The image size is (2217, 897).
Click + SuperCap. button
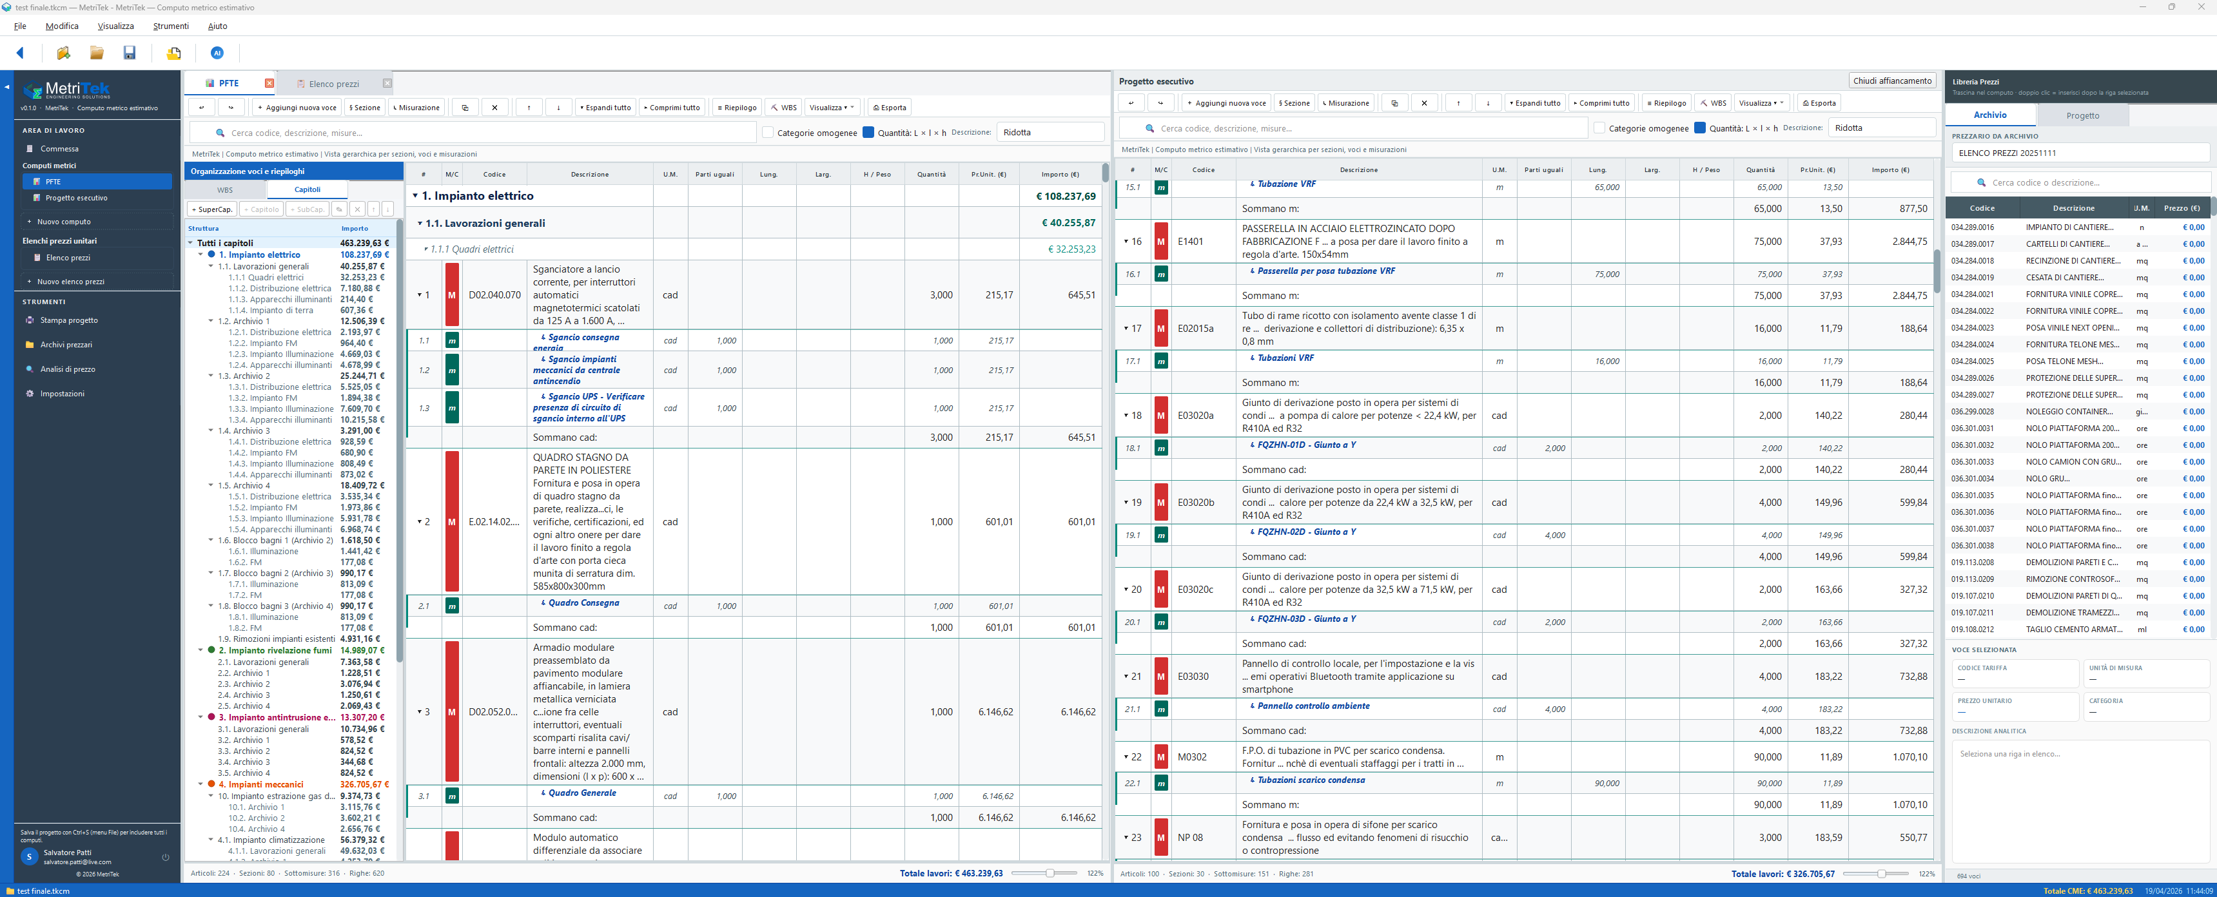pos(211,209)
